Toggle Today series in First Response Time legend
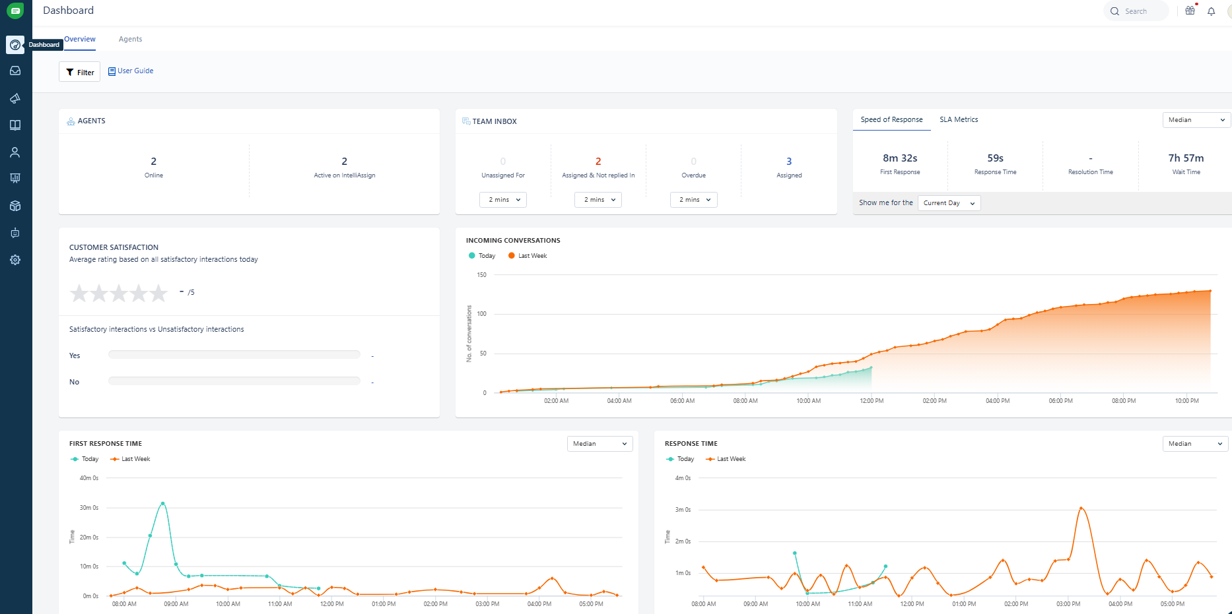The width and height of the screenshot is (1232, 614). (85, 459)
